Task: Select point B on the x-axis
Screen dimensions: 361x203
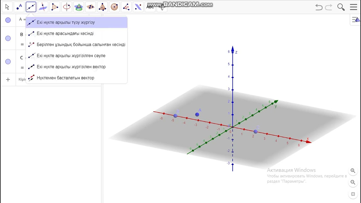Action: click(175, 116)
